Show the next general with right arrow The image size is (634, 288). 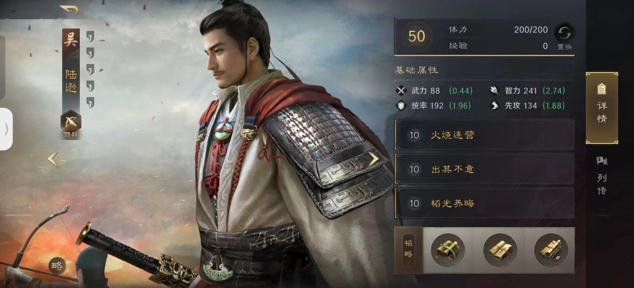pos(374,159)
